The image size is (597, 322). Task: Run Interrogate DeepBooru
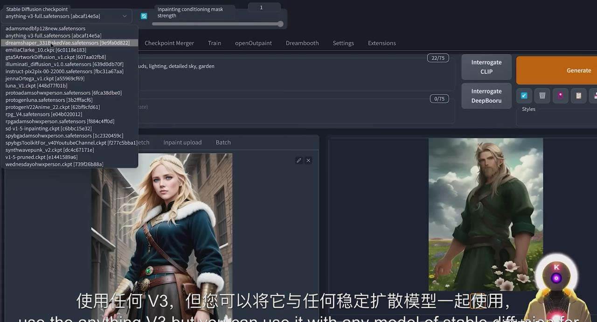click(486, 96)
